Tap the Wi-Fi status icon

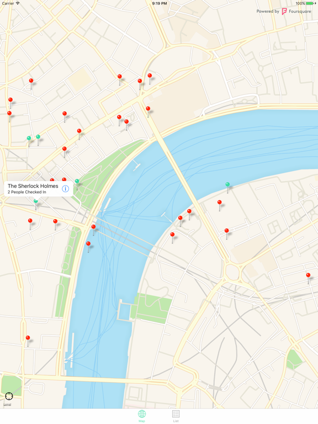pos(18,3)
